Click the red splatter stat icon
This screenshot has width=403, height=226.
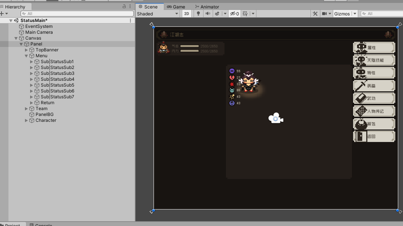232,84
